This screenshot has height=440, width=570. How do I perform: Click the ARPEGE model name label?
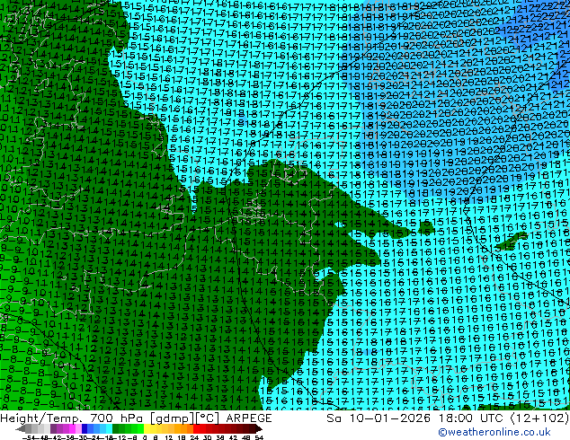click(249, 418)
